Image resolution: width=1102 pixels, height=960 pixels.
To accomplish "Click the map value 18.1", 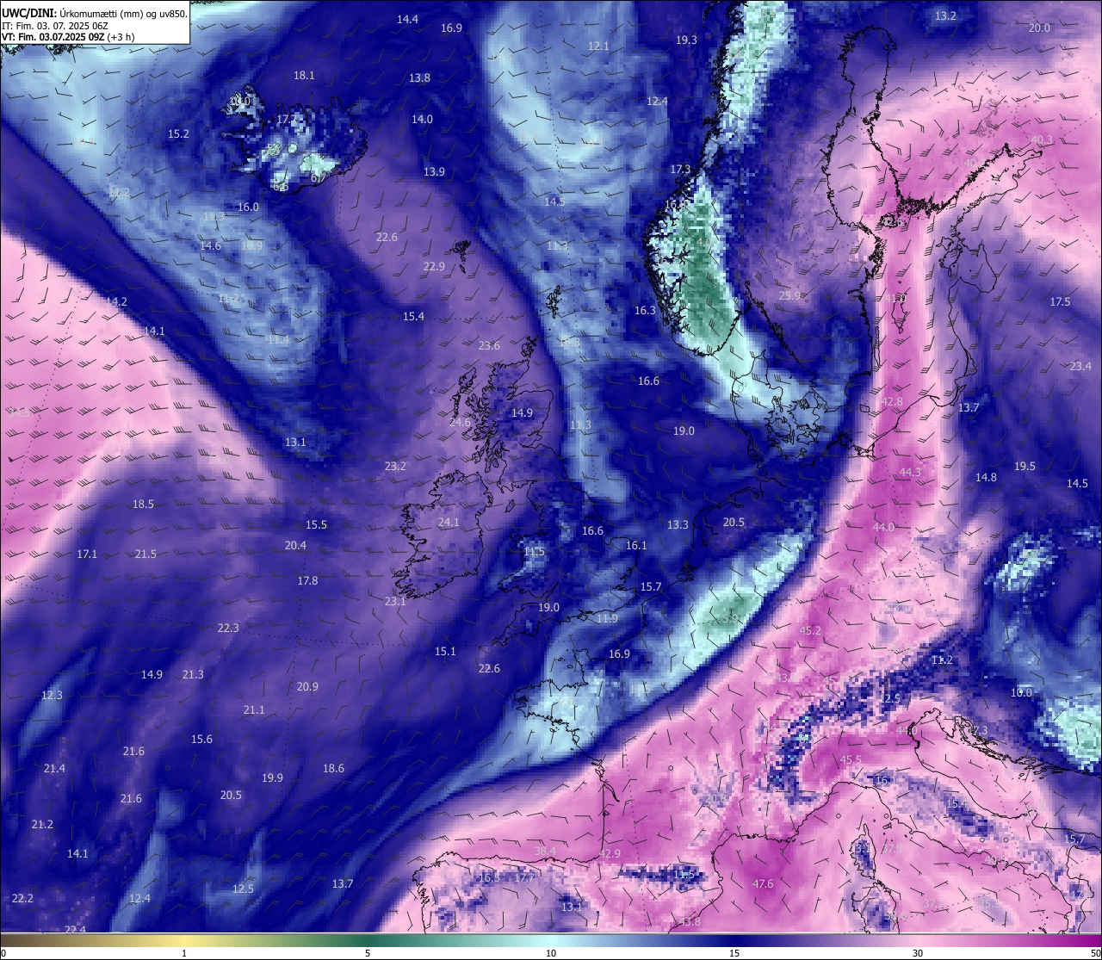I will click(x=304, y=75).
